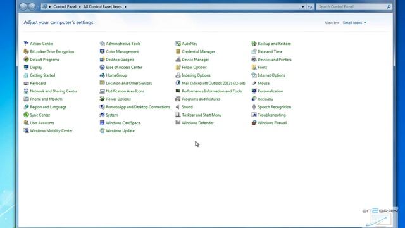
Task: Click the Backup and Restore icon
Action: click(254, 44)
